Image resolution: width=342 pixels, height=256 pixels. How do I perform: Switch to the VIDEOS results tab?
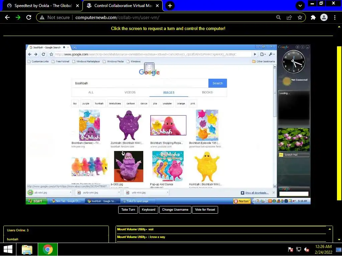pyautogui.click(x=130, y=92)
